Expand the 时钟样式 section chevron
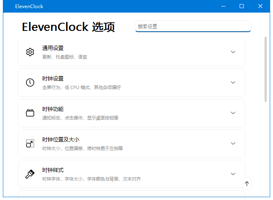Screen dimensions: 273x200 [233, 174]
